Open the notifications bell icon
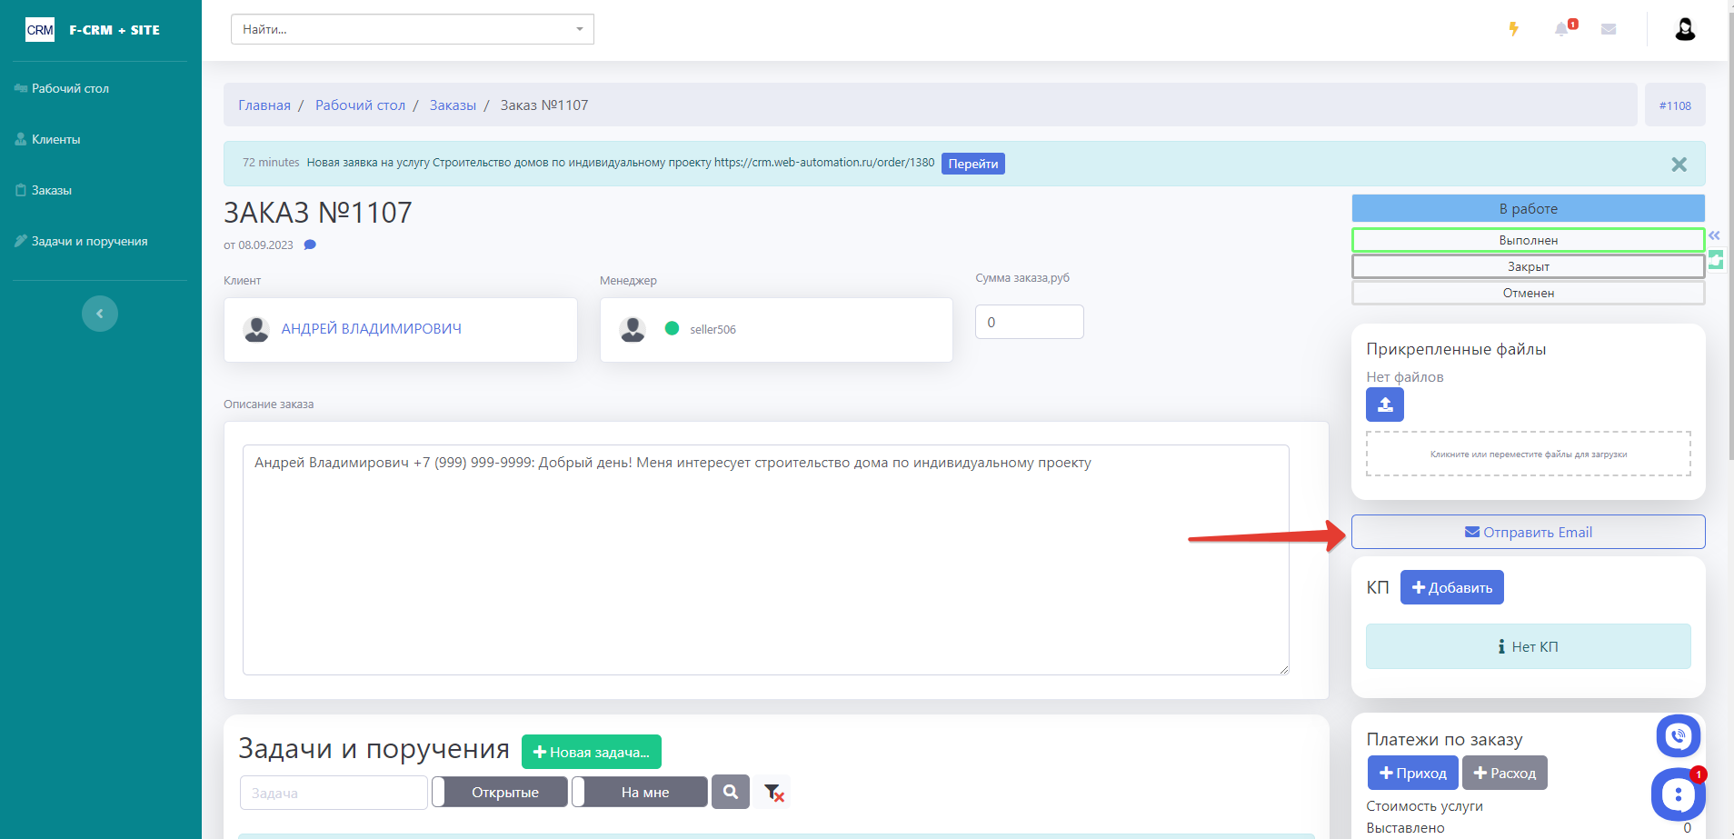Viewport: 1734px width, 839px height. pos(1561,29)
